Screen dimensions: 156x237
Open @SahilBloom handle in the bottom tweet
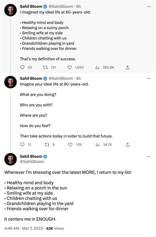tap(32, 162)
